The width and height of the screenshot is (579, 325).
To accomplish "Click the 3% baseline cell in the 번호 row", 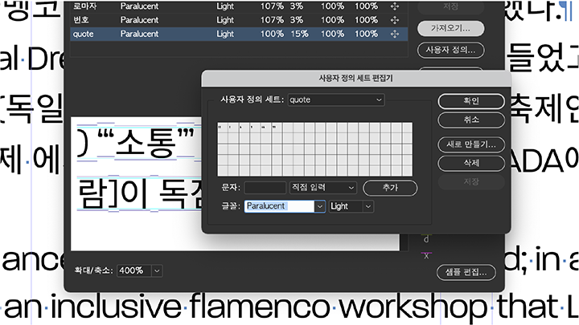I will coord(297,20).
